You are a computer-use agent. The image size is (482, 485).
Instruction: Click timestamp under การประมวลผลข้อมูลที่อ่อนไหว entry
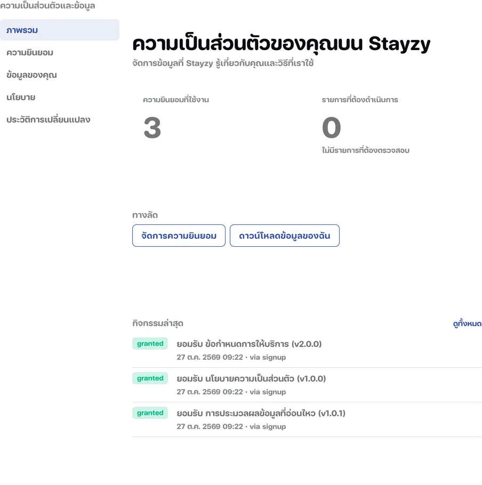(x=231, y=426)
